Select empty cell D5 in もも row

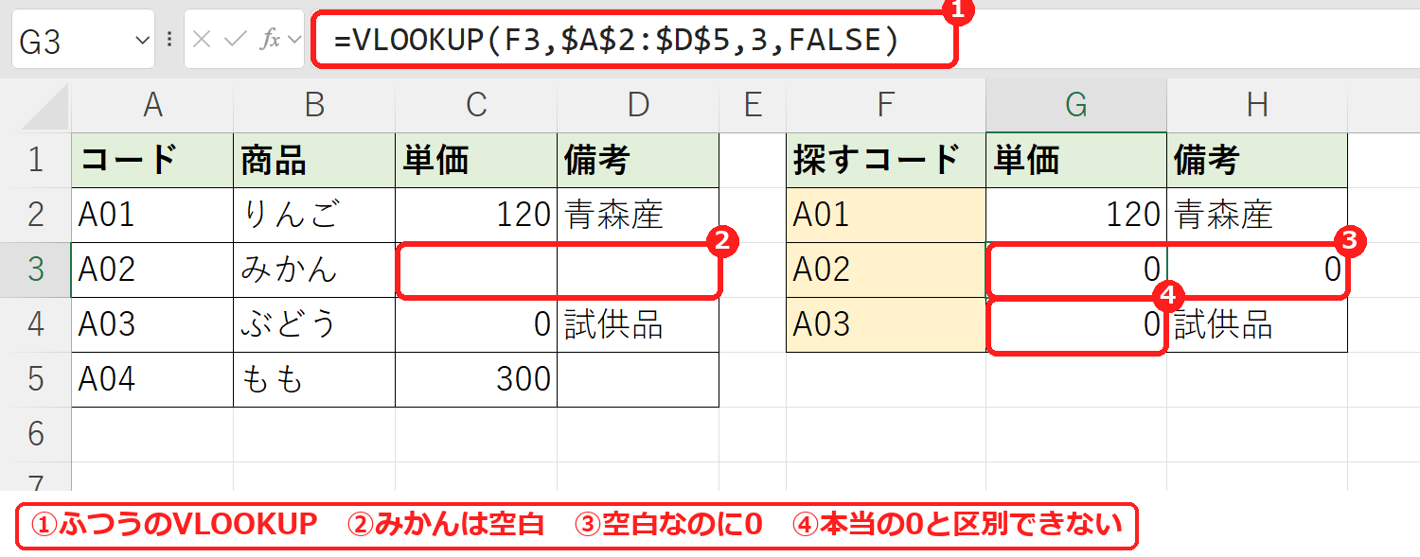click(638, 379)
